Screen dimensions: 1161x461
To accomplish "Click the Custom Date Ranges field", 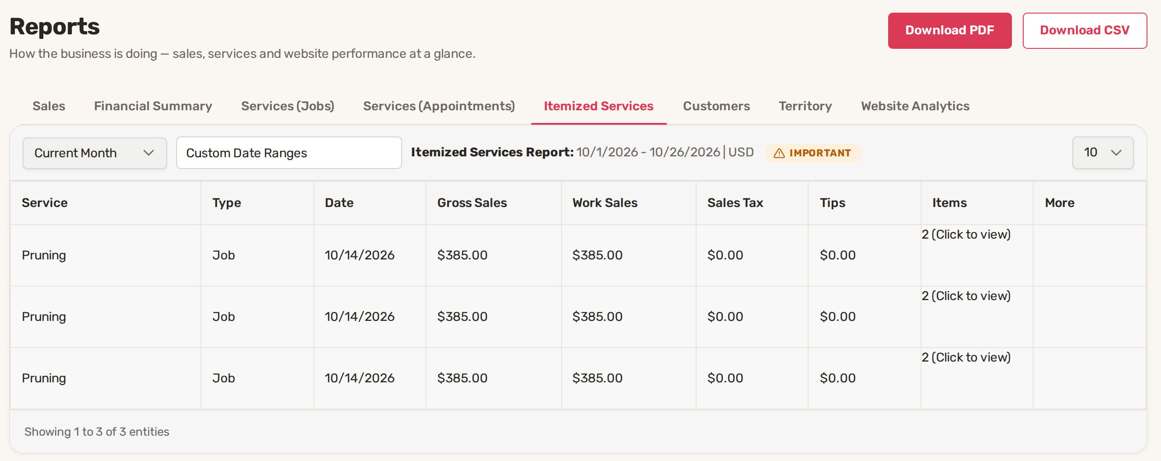I will pyautogui.click(x=289, y=153).
